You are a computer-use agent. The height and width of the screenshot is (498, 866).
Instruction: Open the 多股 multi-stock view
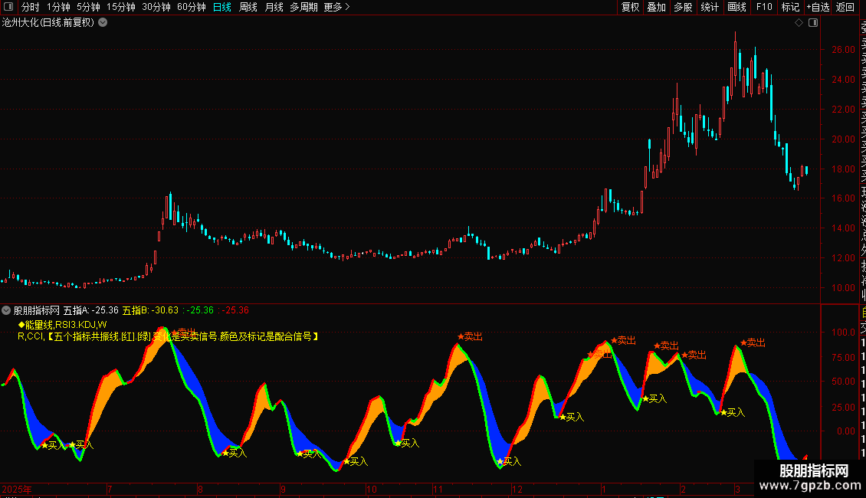click(683, 7)
